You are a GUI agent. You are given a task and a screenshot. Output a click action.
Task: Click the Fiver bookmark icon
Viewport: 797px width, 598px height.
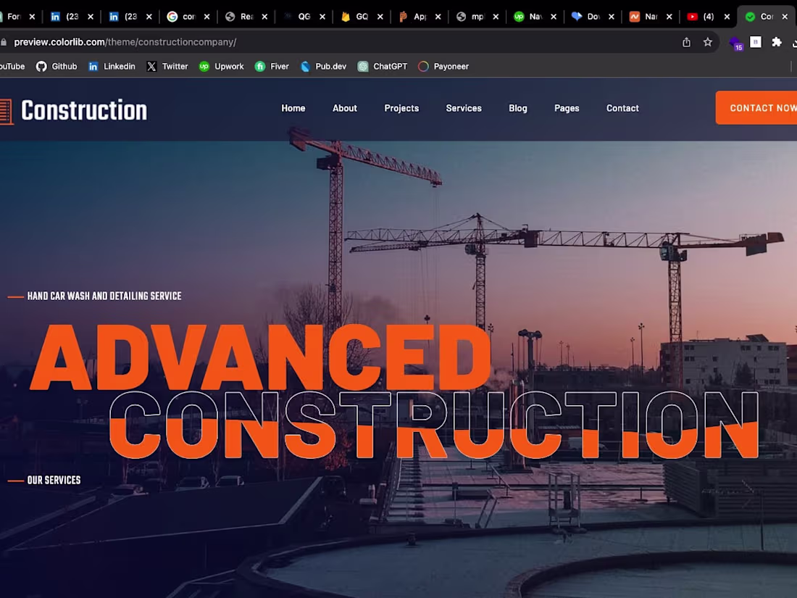tap(259, 66)
